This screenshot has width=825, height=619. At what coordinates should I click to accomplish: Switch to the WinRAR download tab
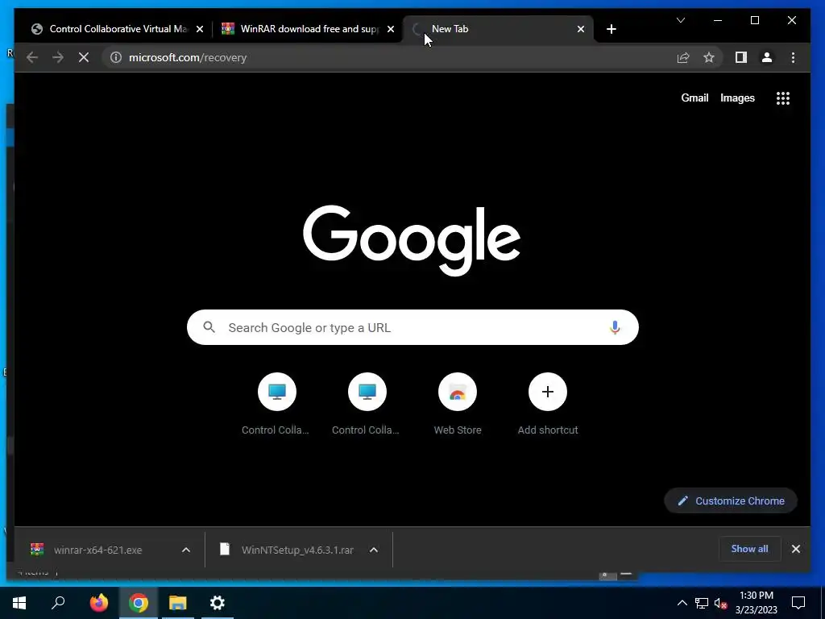point(309,29)
